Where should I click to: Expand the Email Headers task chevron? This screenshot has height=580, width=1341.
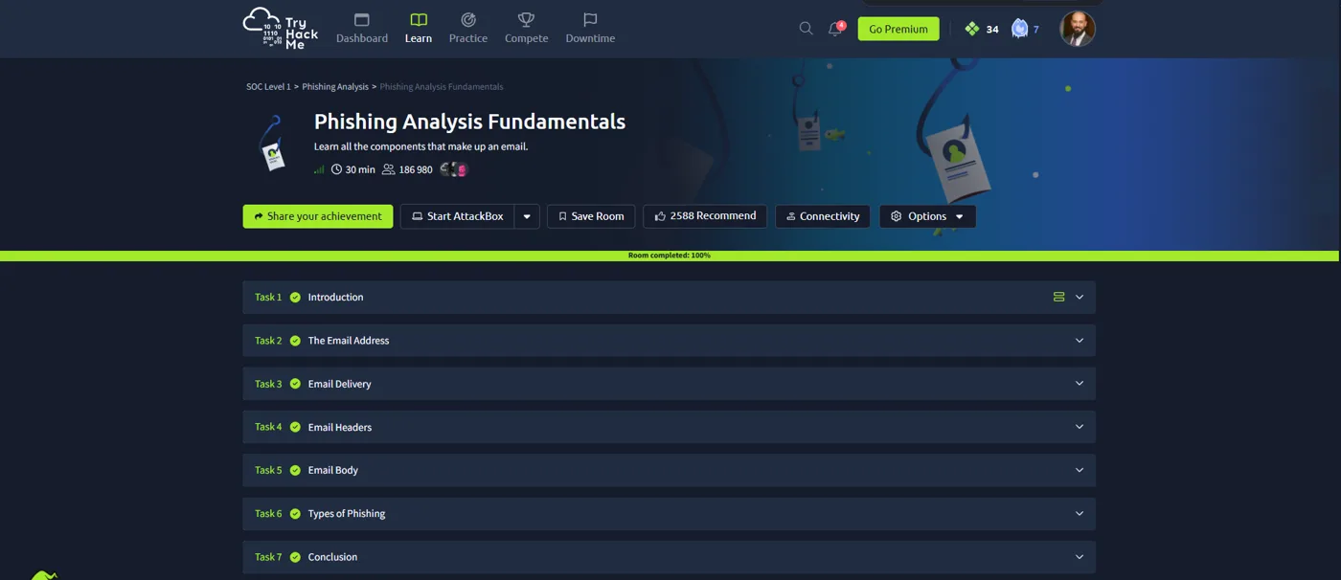[x=1080, y=427]
